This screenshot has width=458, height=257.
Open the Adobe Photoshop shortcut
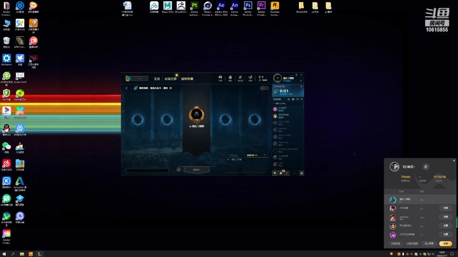pos(248,8)
